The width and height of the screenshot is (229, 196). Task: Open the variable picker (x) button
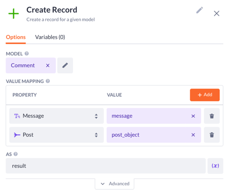pyautogui.click(x=215, y=166)
